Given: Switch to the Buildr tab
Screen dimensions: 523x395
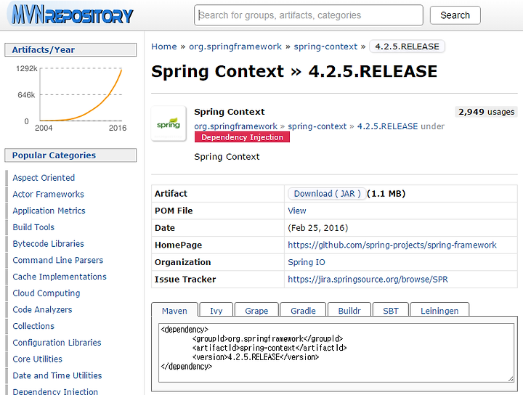Looking at the screenshot, I should click(x=349, y=310).
